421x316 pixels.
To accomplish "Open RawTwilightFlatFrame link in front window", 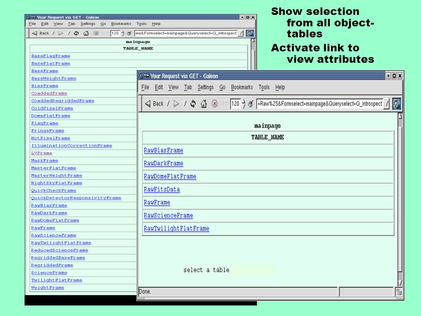I will [x=176, y=228].
